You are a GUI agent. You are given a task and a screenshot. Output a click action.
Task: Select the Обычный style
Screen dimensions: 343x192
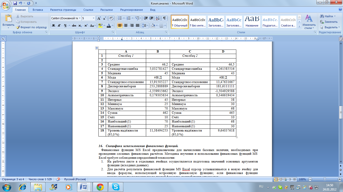[180, 22]
